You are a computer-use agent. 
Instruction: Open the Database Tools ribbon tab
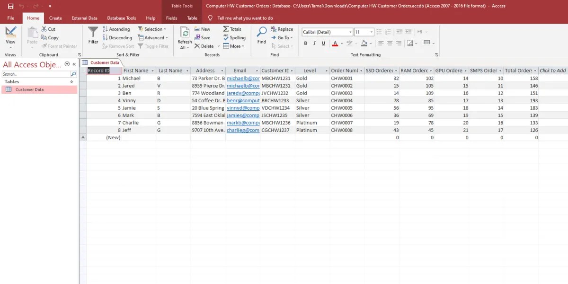click(122, 18)
